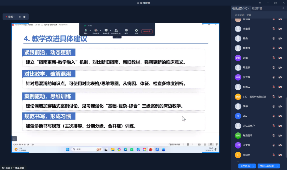Pin the window with the pushpin icon

tap(260, 3)
